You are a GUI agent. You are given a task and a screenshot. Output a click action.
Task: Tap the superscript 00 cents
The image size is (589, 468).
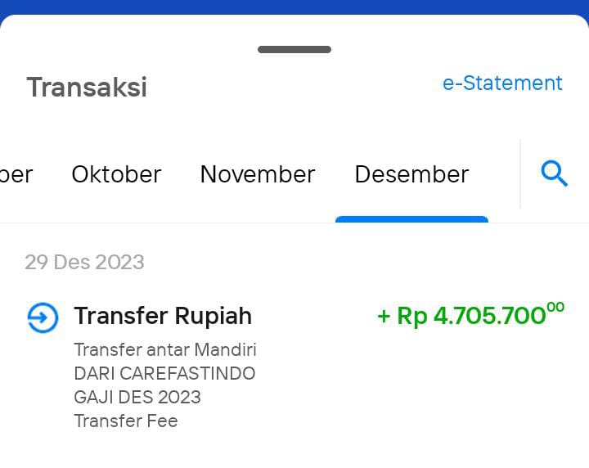pyautogui.click(x=556, y=308)
